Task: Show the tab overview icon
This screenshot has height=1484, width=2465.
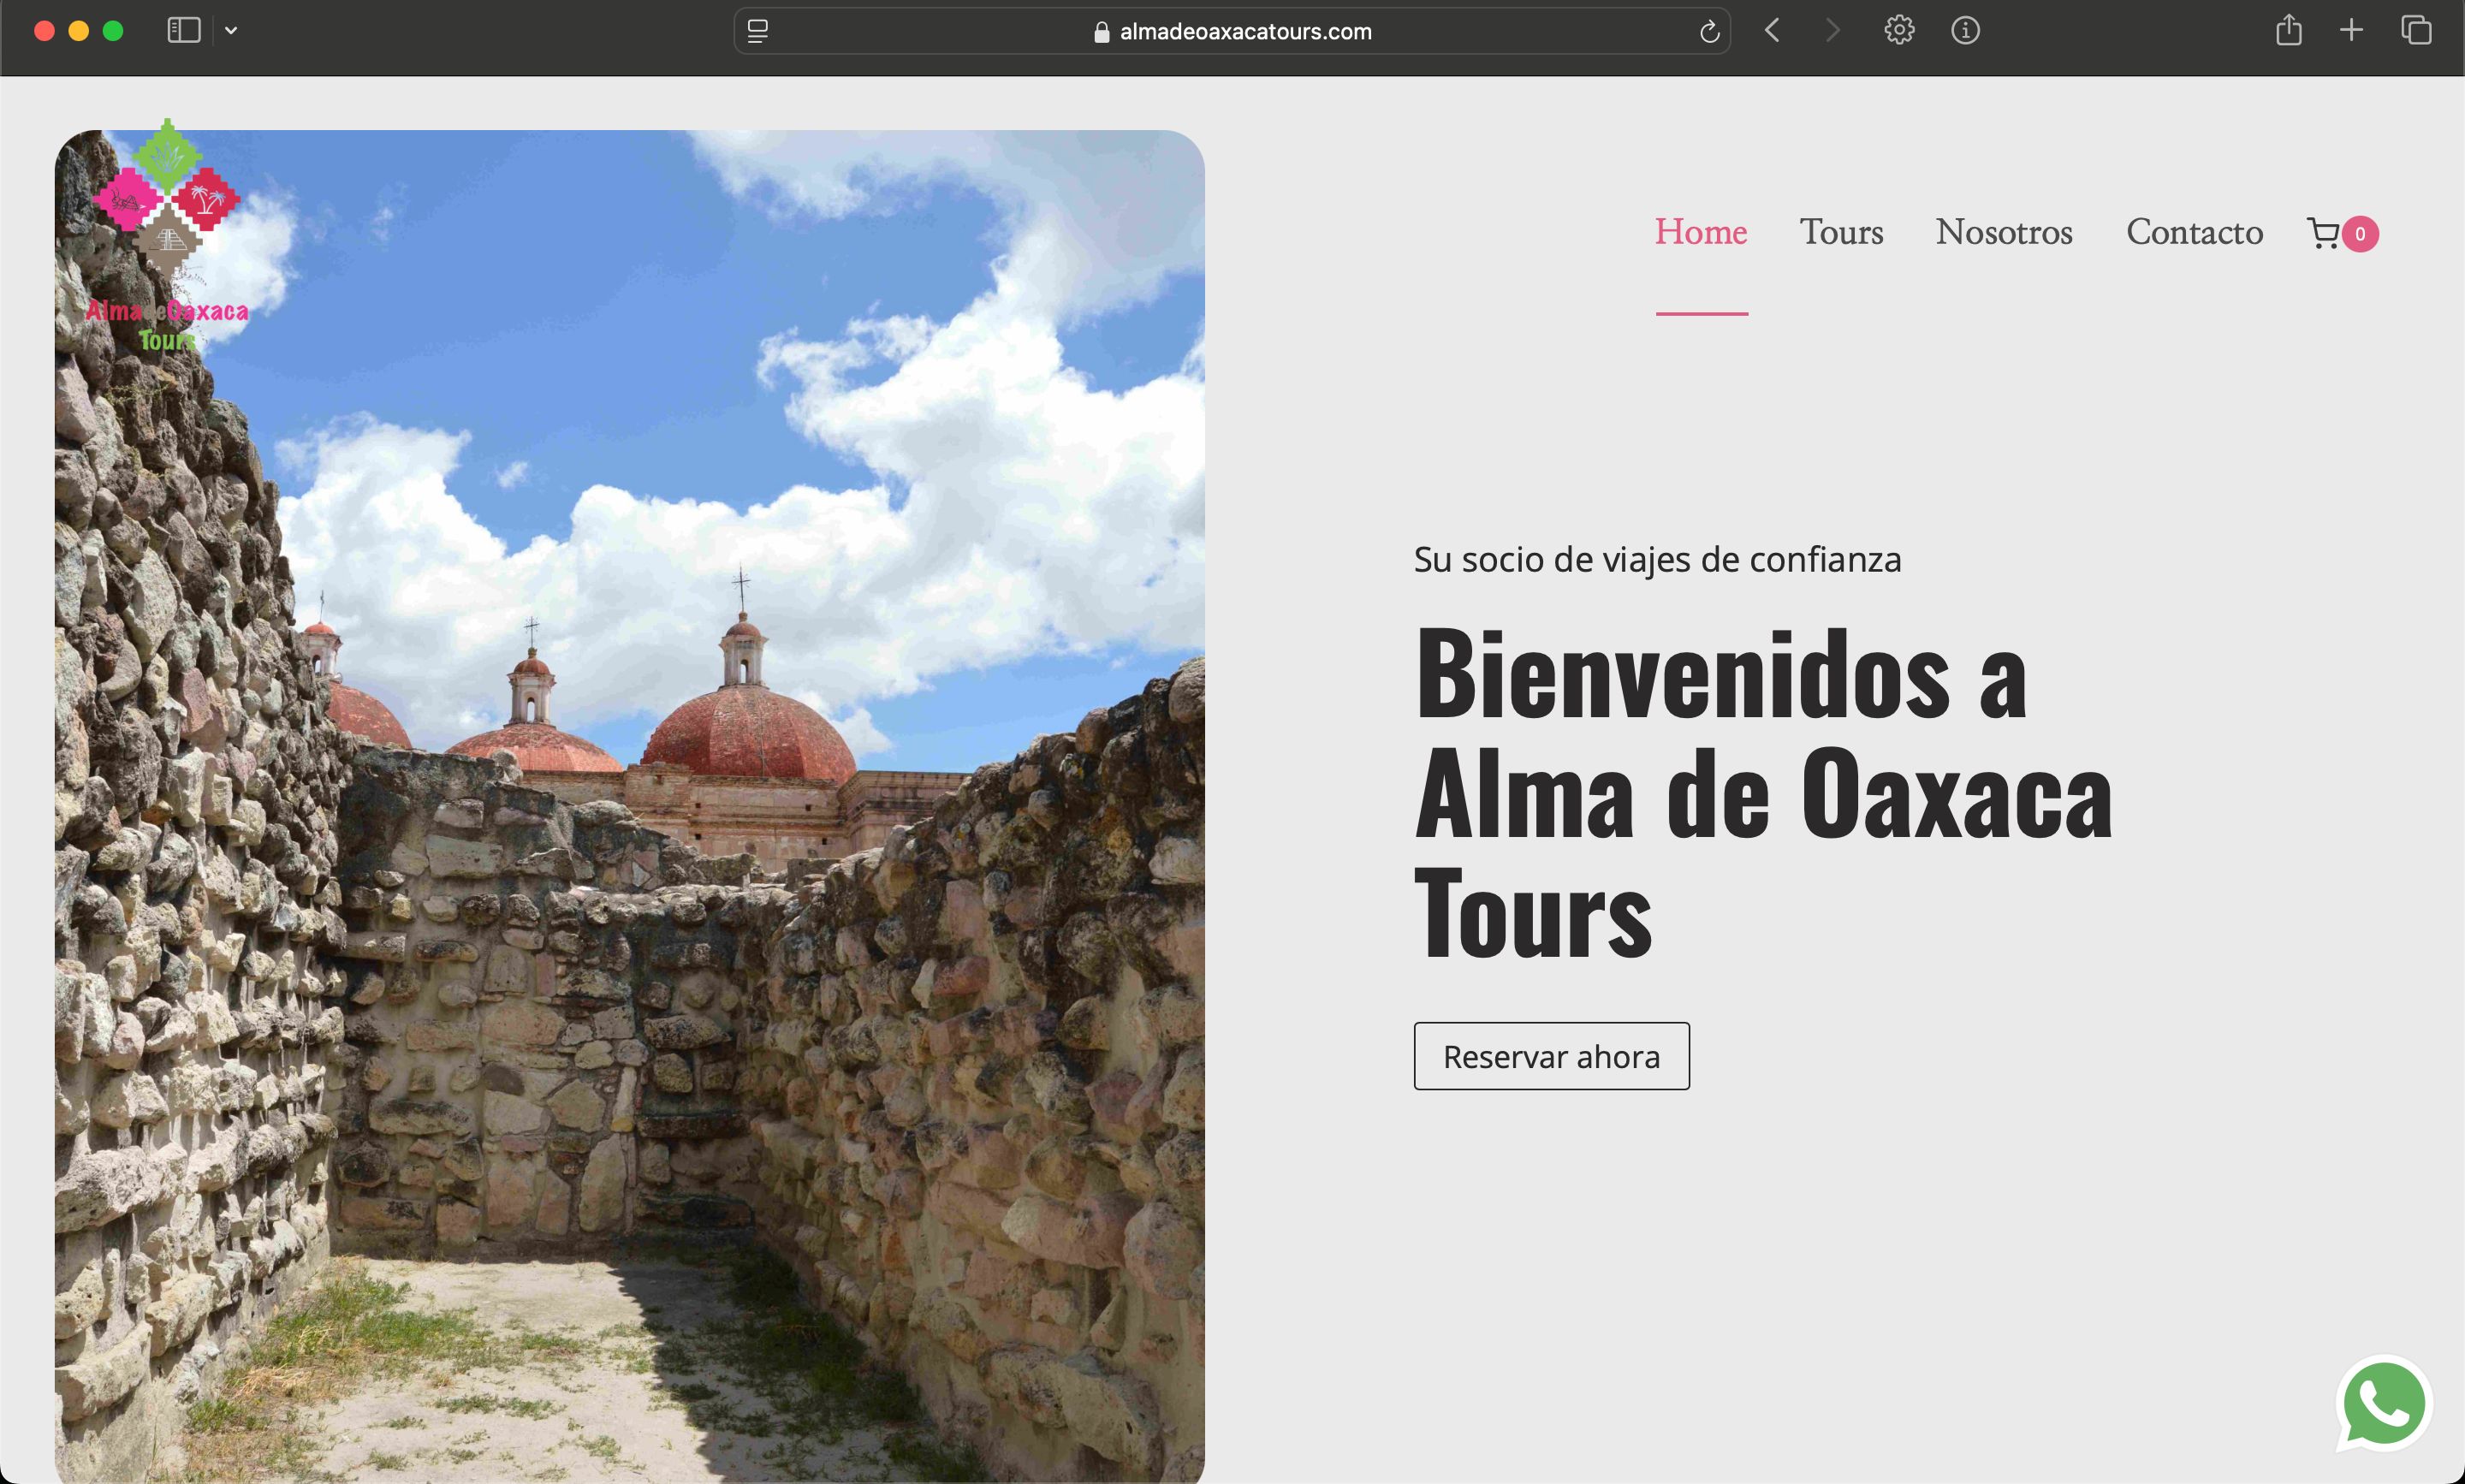Action: click(x=2416, y=30)
